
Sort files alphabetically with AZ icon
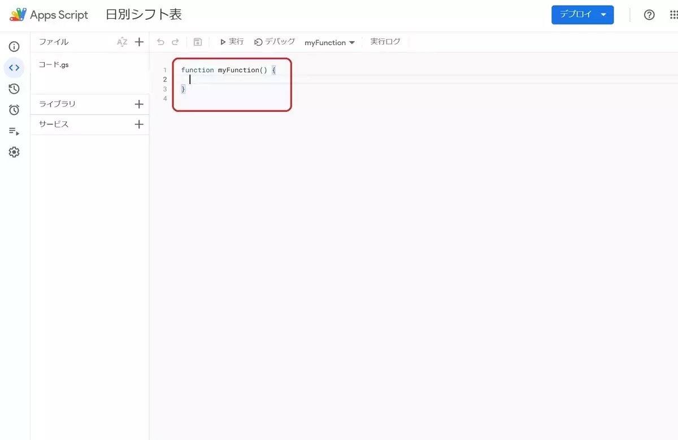point(122,42)
